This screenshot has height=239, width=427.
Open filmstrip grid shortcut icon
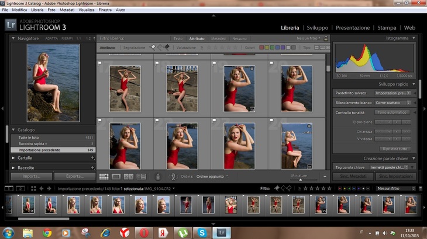(x=33, y=188)
